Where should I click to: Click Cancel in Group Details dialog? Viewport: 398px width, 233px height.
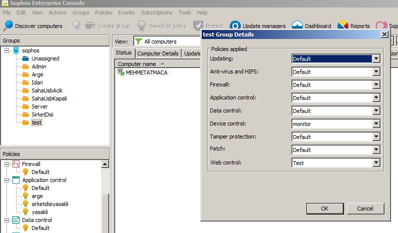[x=365, y=208]
